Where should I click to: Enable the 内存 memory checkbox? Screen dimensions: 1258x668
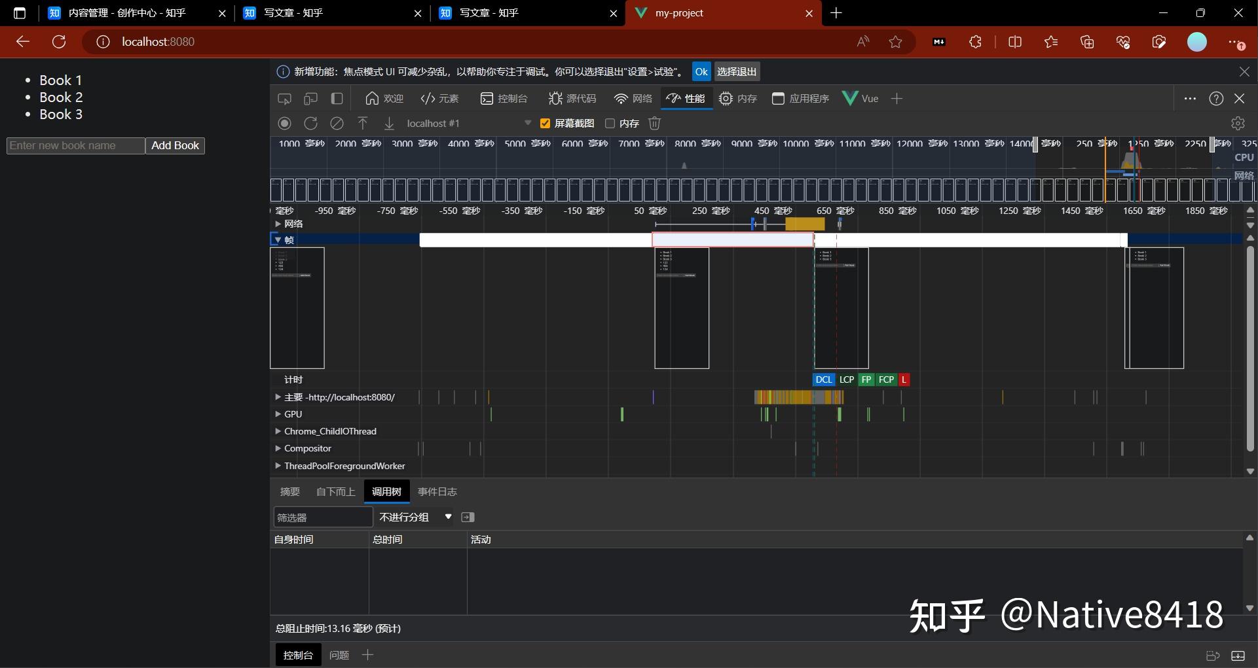pos(611,124)
